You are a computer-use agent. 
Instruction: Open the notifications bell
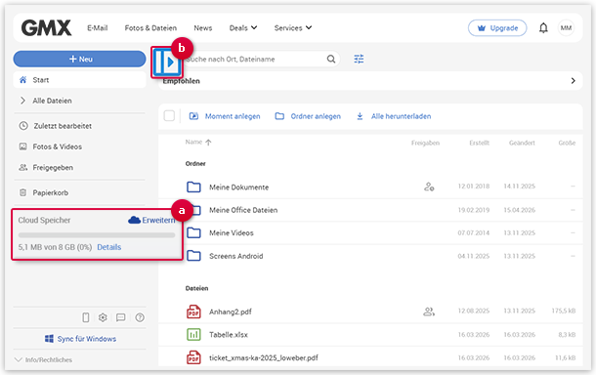543,27
